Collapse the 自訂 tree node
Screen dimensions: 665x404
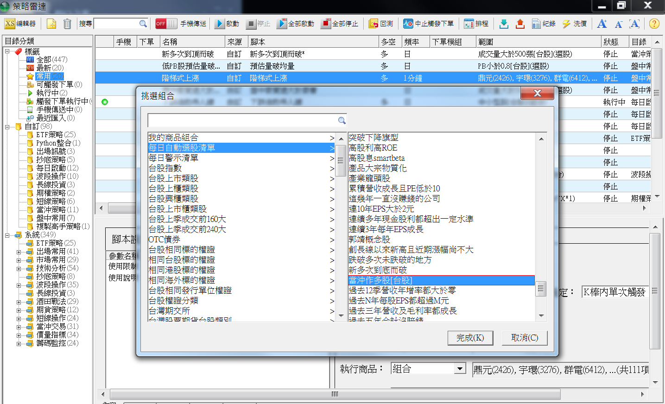click(7, 126)
